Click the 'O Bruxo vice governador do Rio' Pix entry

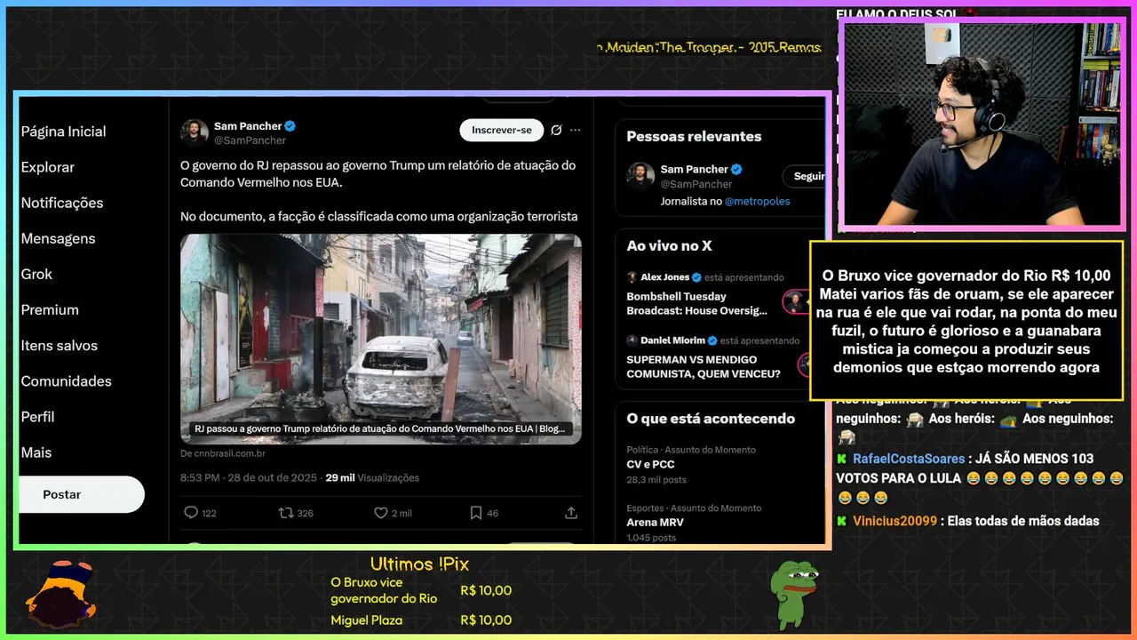point(384,590)
